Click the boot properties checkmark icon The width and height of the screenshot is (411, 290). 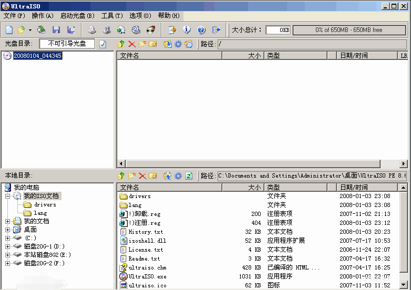(103, 44)
